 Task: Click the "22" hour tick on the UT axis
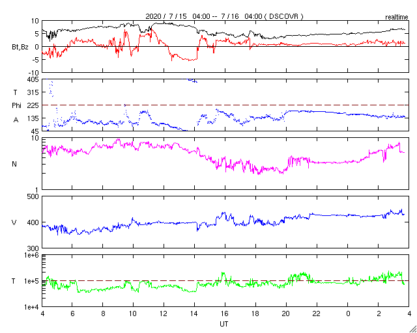tap(317, 313)
